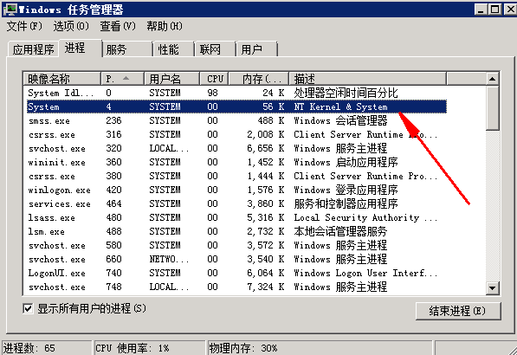Click the 本地会话管理器服务 description

point(340,231)
